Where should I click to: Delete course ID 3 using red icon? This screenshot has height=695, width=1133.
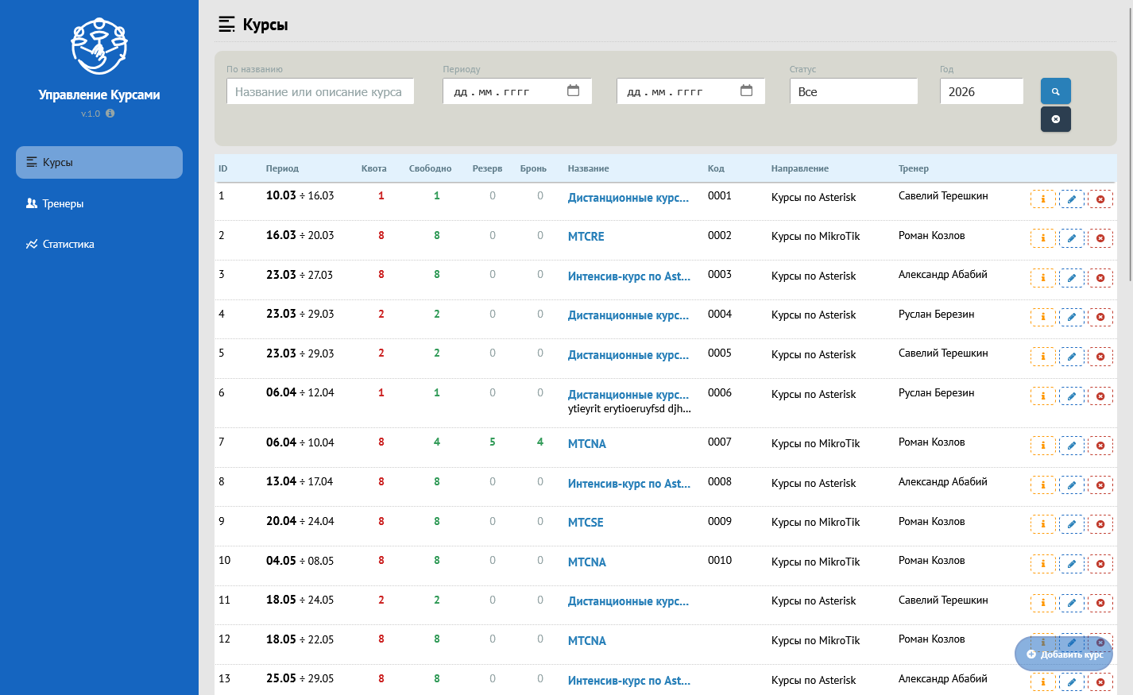click(1100, 278)
